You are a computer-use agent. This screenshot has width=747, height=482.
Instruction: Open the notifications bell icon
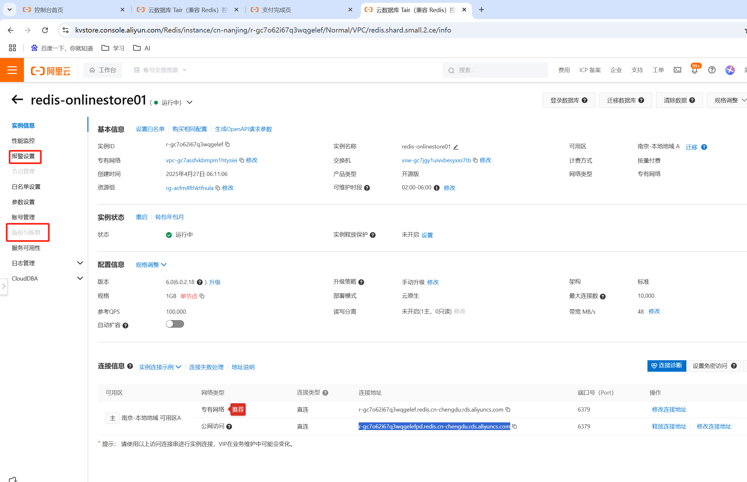point(694,70)
